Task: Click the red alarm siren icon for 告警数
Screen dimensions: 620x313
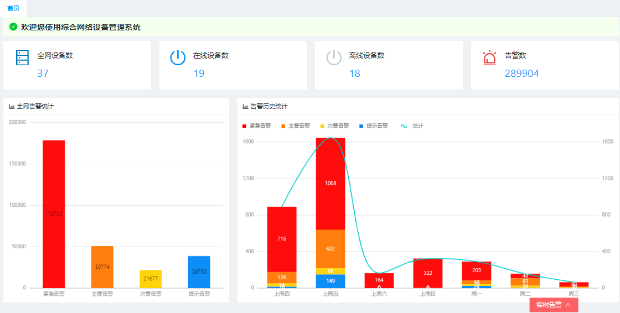Action: (x=489, y=58)
